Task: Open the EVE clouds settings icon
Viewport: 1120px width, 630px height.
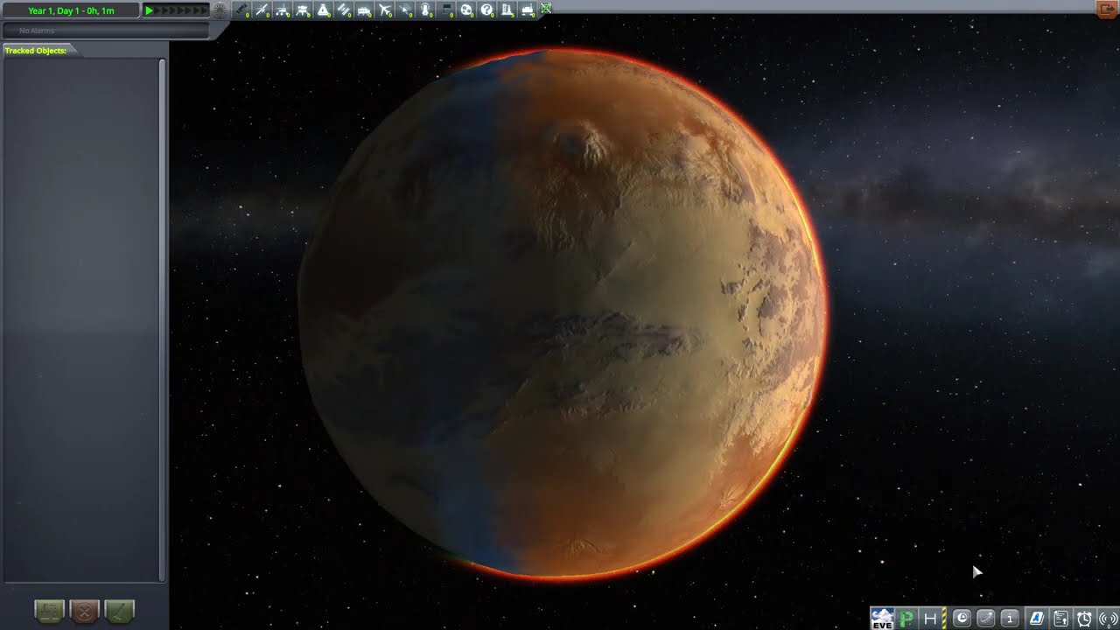Action: (x=882, y=619)
